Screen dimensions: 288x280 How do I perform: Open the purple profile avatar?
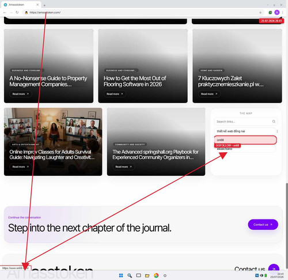coord(277,13)
